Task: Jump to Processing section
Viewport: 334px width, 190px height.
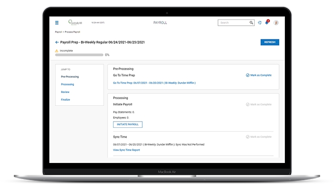Action: (x=67, y=84)
